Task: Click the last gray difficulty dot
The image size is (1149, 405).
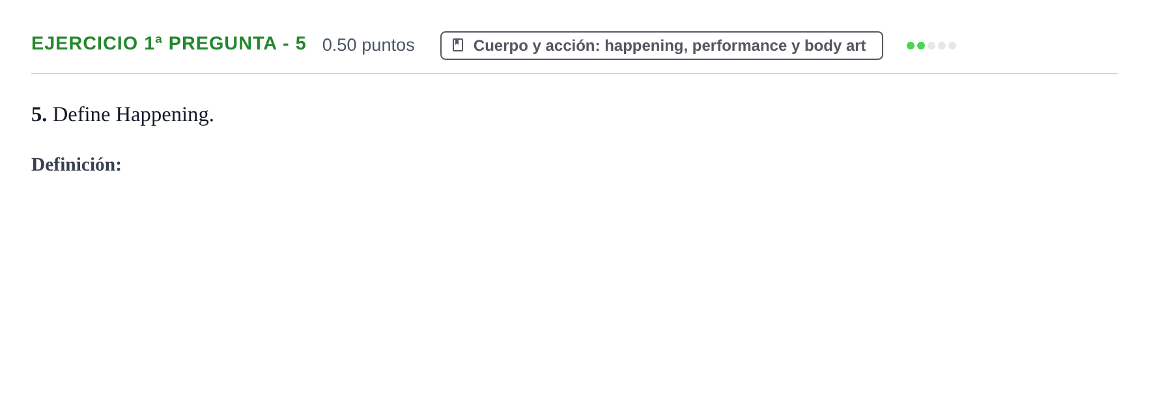Action: coord(952,46)
